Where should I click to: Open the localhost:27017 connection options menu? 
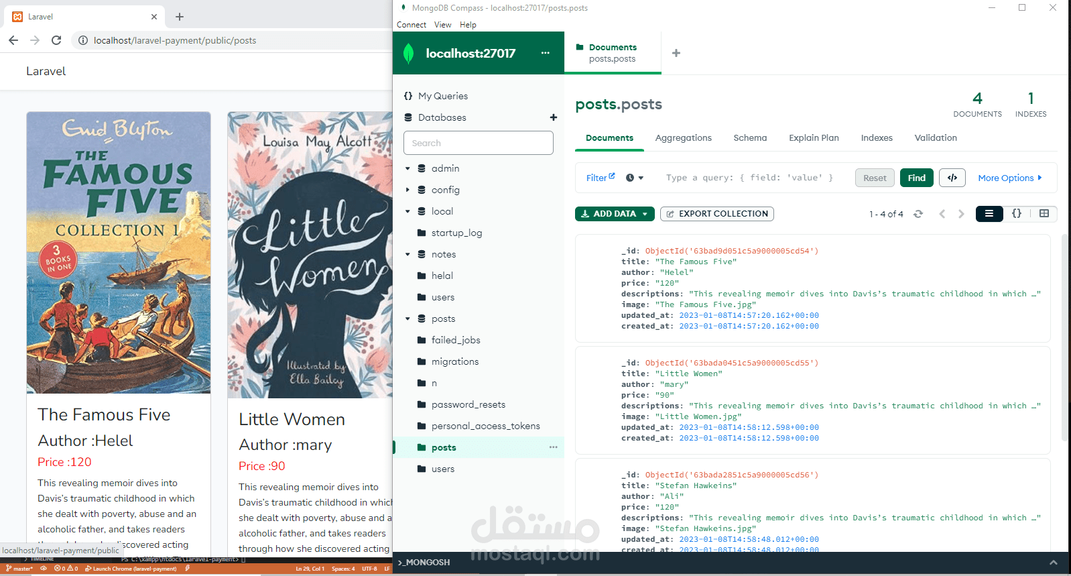(x=545, y=53)
